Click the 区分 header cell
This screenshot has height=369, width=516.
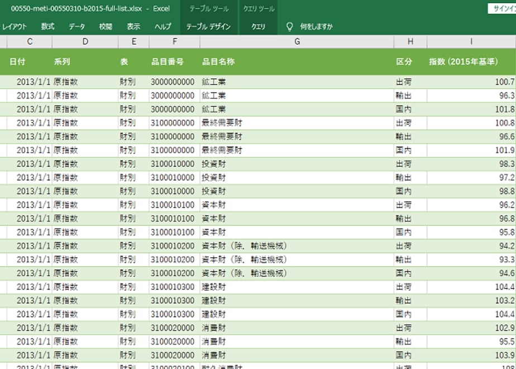tap(410, 61)
